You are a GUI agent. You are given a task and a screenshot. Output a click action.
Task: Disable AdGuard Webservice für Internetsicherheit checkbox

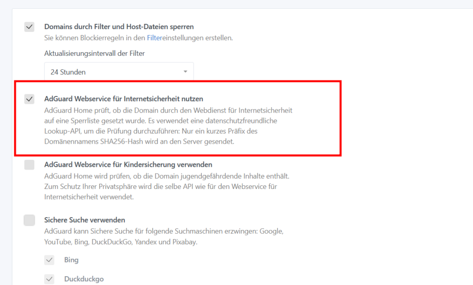pos(29,99)
